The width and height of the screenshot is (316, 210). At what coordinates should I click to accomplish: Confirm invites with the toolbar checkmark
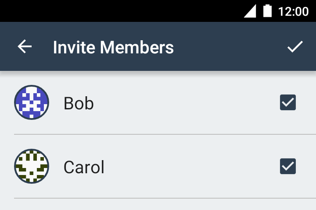pos(295,47)
